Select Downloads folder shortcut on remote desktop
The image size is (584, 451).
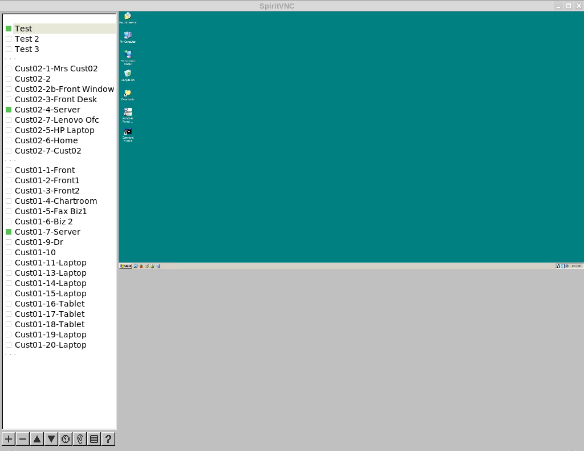128,95
